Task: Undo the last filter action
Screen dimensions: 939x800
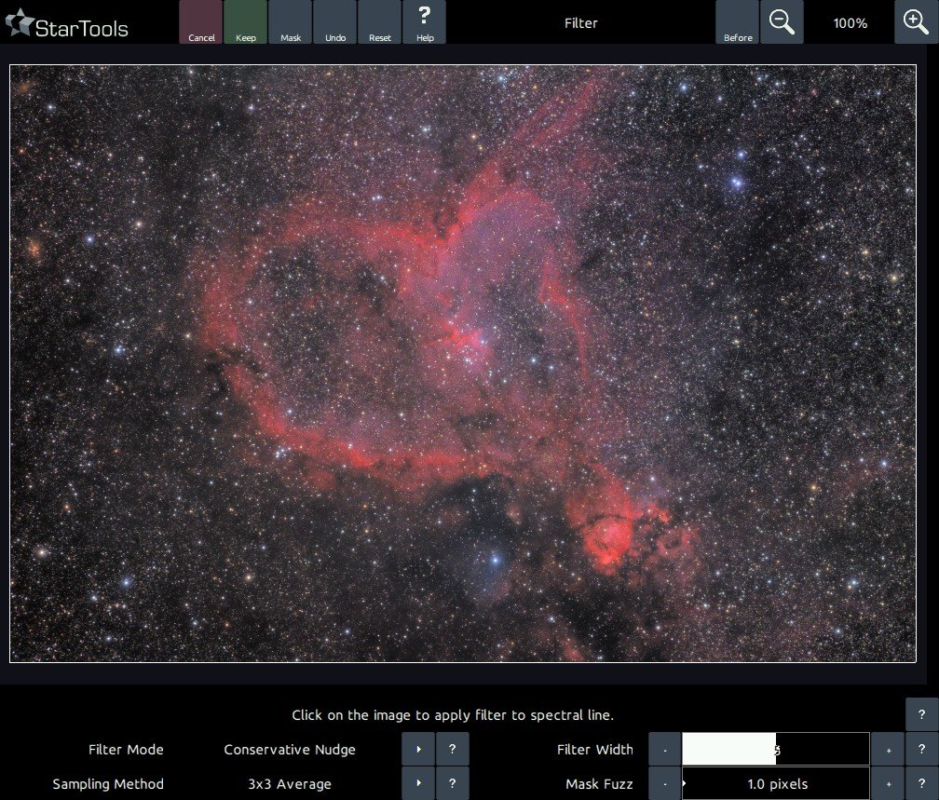Action: [335, 22]
